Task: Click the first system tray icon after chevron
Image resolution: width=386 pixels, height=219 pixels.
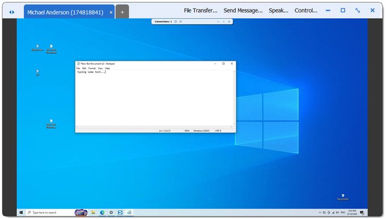Action: point(324,212)
